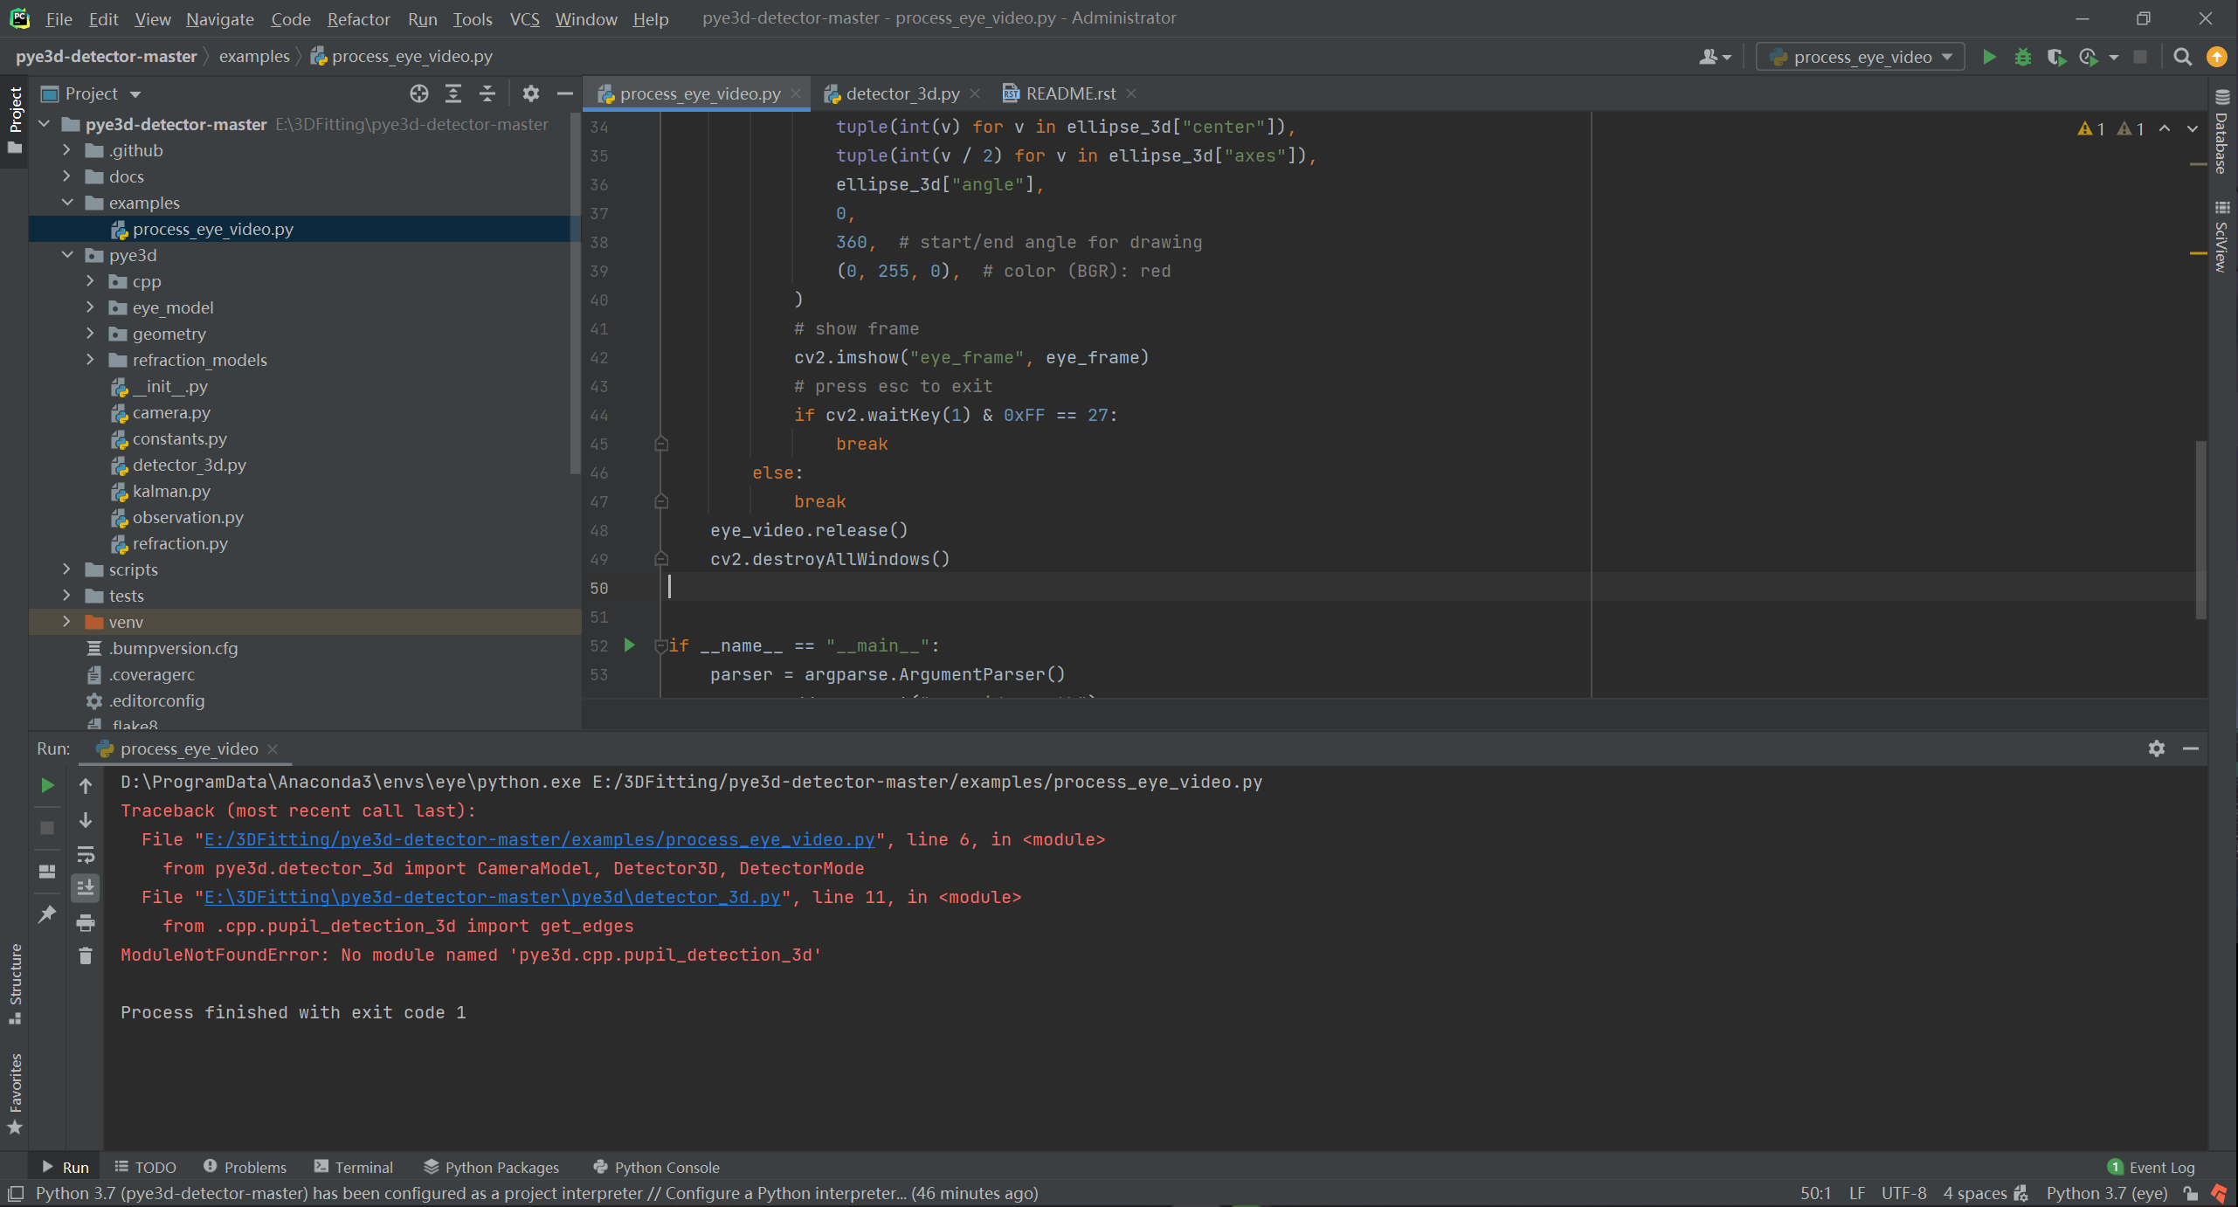Click Python 3.7 (eye) interpreter selector

click(2106, 1193)
